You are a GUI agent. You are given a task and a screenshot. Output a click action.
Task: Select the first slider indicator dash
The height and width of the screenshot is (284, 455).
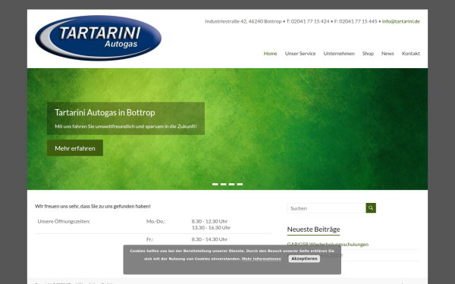point(215,184)
